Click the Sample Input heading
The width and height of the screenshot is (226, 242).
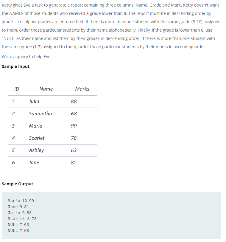pyautogui.click(x=15, y=66)
